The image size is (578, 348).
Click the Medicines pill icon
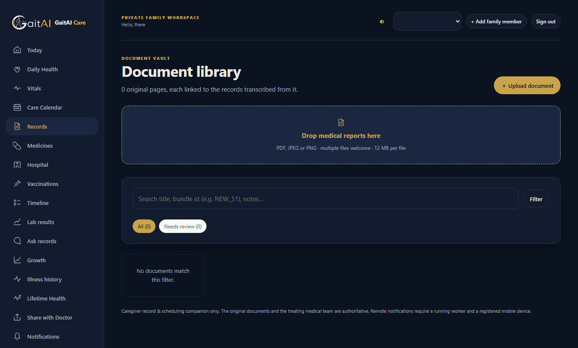click(17, 146)
